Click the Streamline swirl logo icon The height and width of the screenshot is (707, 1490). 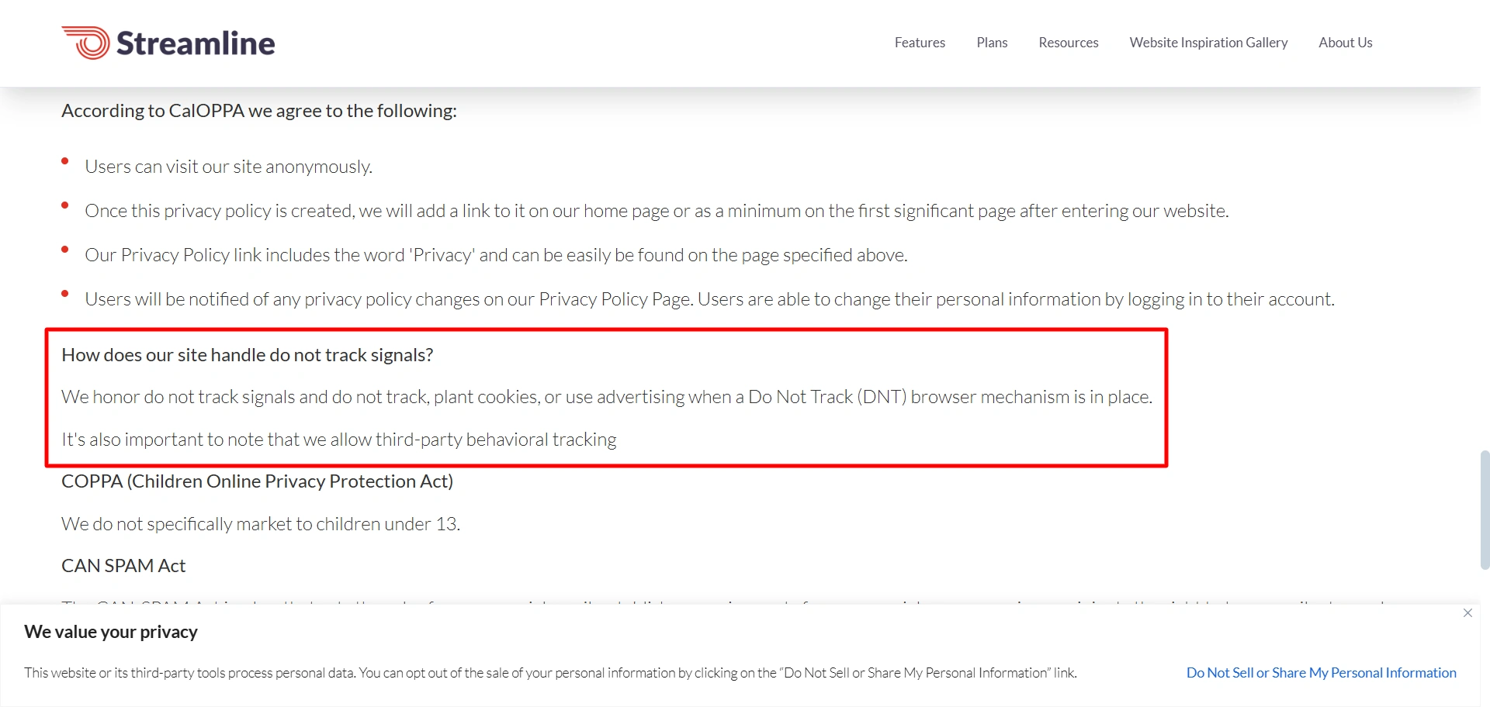[x=86, y=43]
